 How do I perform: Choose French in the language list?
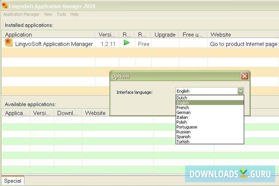coord(210,108)
